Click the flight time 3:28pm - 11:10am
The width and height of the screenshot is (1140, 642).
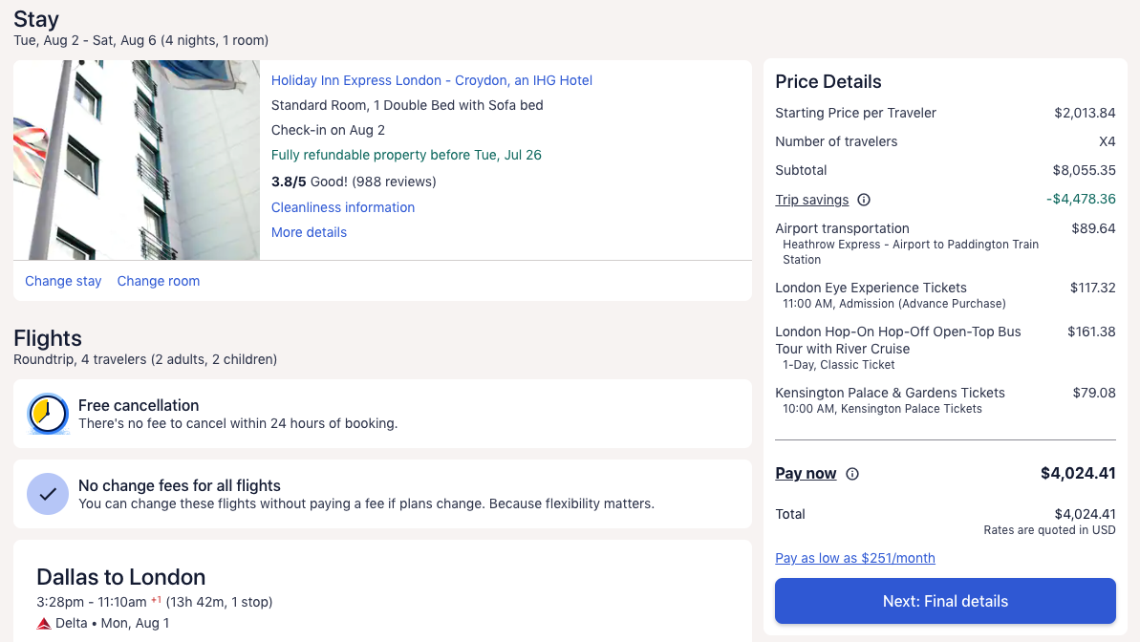tap(92, 602)
